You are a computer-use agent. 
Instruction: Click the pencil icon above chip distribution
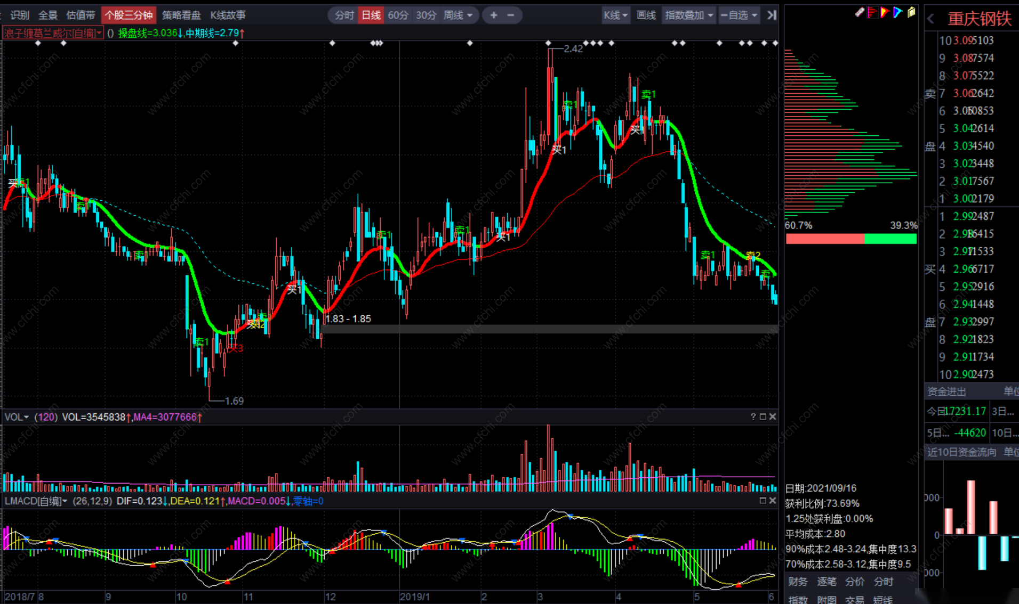pyautogui.click(x=859, y=12)
